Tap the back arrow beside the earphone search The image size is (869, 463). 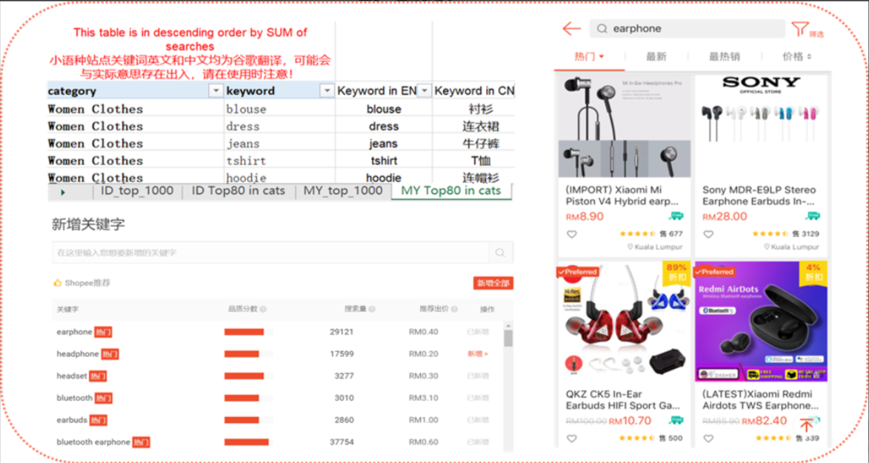571,29
